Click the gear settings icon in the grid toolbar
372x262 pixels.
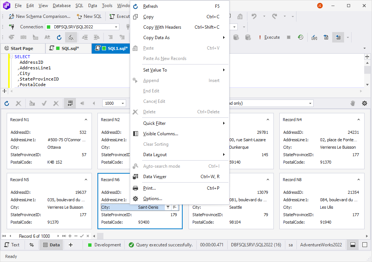[x=365, y=103]
